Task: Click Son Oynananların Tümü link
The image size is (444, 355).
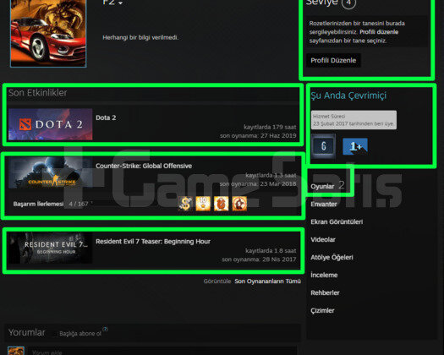Action: point(267,281)
